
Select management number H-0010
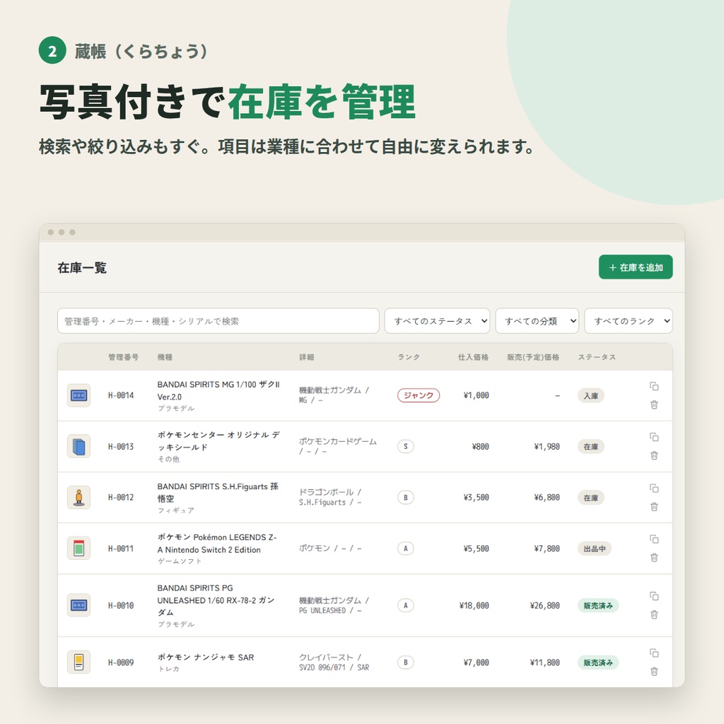coord(121,605)
